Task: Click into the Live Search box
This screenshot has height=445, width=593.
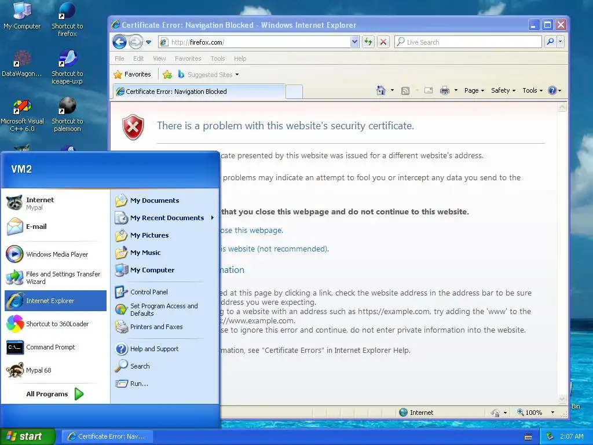Action: (468, 42)
